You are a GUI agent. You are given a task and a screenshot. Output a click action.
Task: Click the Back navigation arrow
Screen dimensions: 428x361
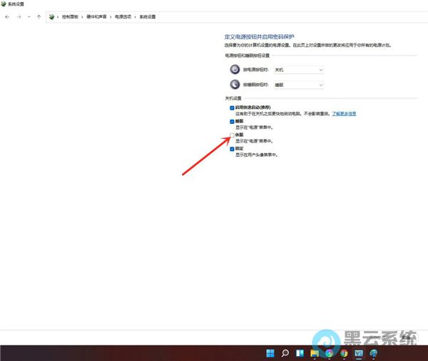click(x=7, y=16)
